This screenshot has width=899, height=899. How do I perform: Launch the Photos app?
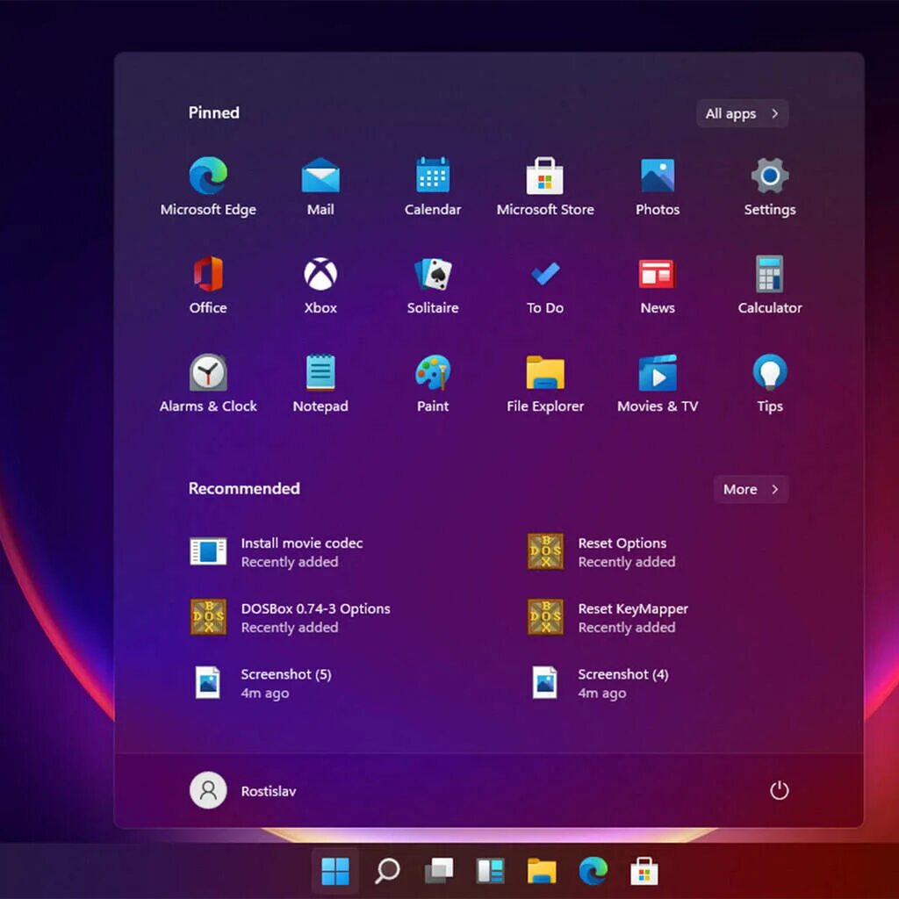tap(658, 186)
